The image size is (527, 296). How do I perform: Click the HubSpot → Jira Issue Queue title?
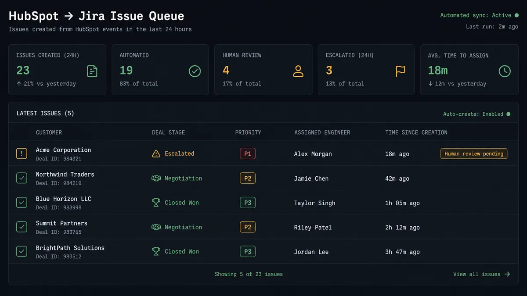click(97, 16)
